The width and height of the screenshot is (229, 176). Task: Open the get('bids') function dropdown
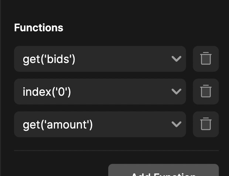(100, 59)
